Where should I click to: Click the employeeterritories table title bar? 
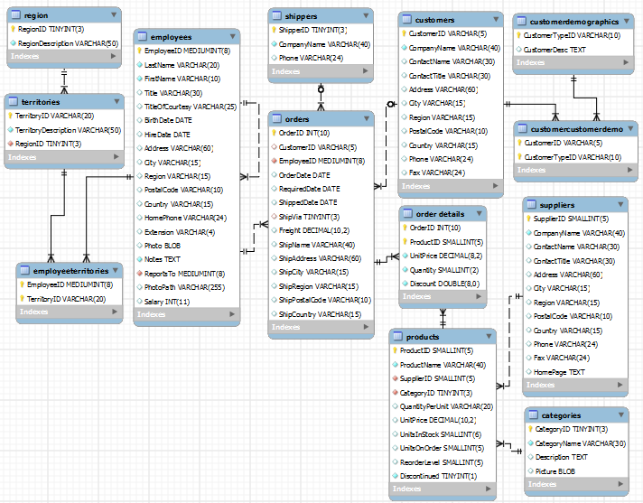(x=70, y=270)
